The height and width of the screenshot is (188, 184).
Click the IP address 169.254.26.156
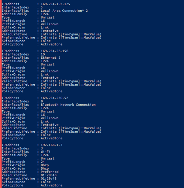coord(54,51)
